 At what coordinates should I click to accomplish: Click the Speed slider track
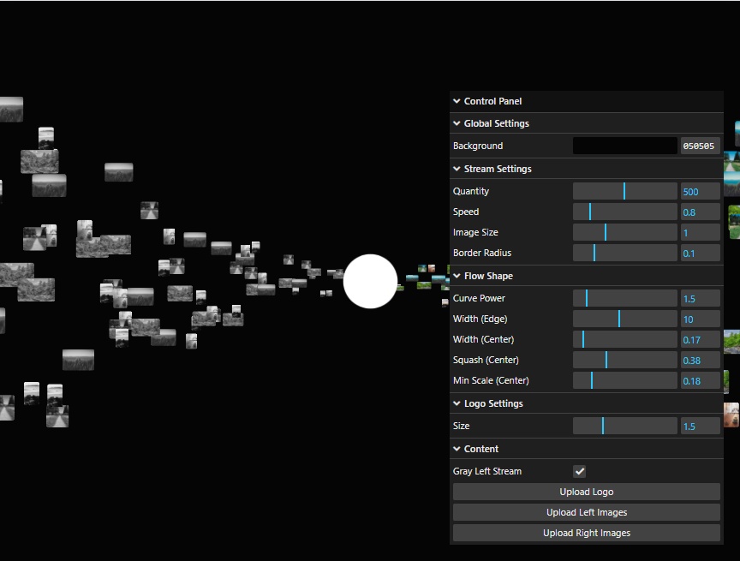[624, 212]
